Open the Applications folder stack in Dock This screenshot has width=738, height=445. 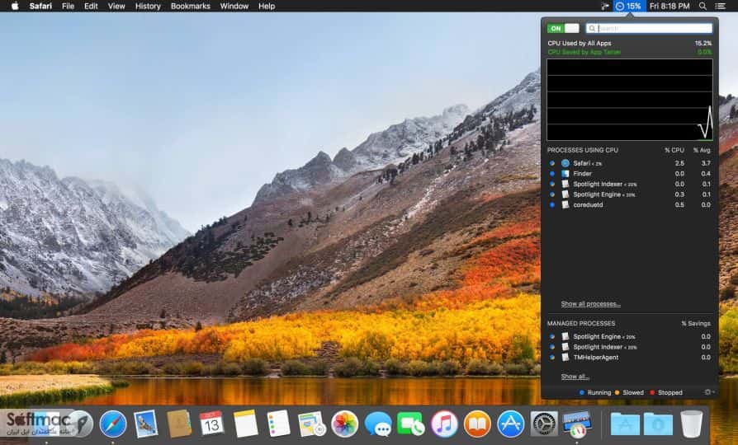click(625, 424)
